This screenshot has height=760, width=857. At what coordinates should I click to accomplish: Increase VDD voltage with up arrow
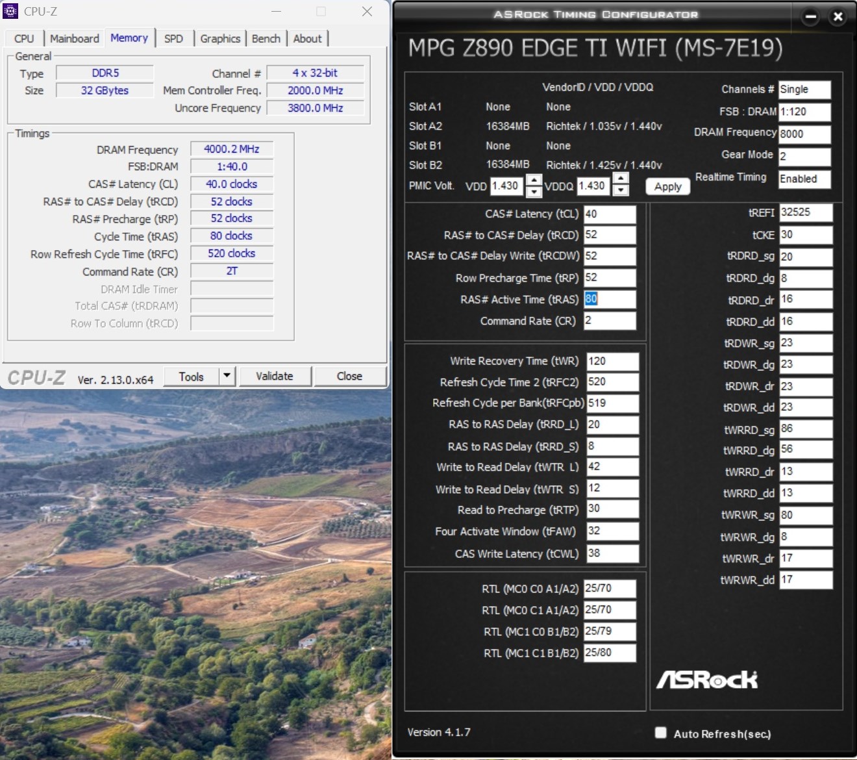click(x=534, y=180)
